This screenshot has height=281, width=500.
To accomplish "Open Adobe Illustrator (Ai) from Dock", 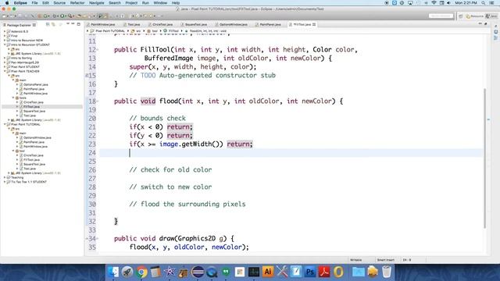I will [268, 272].
